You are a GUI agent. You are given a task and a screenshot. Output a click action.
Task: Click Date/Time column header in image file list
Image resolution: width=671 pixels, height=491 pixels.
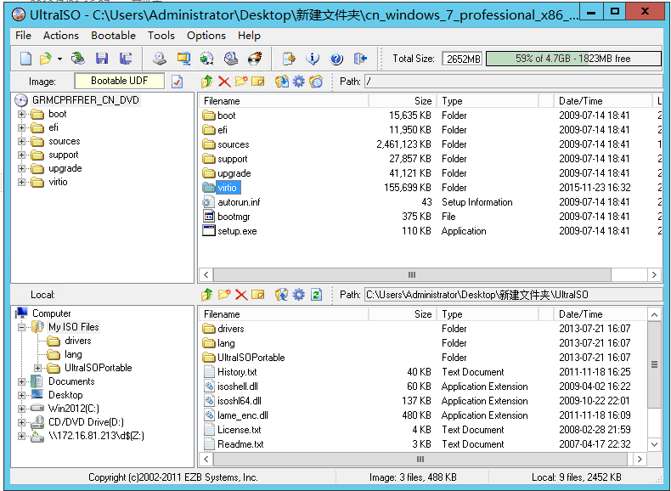click(x=602, y=101)
